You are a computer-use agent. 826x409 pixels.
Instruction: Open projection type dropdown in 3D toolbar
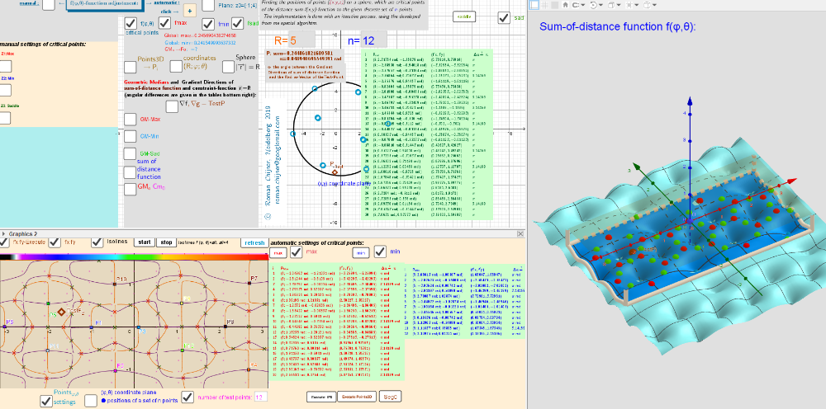(x=655, y=5)
